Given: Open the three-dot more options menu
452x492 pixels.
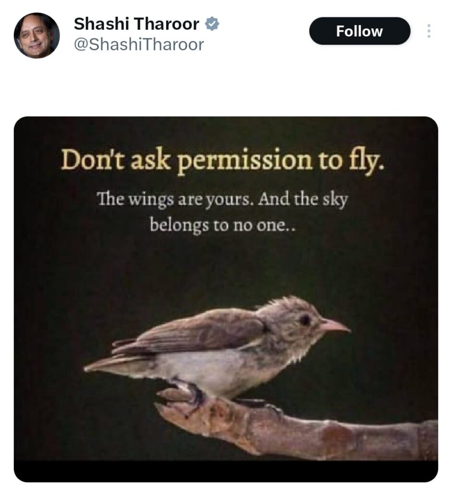Looking at the screenshot, I should [429, 31].
